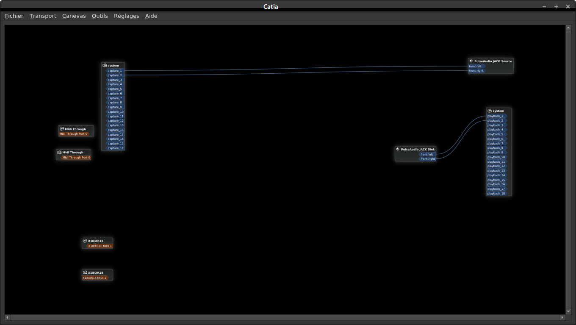Click the playback_15 port
Image resolution: width=576 pixels, height=325 pixels.
(x=497, y=180)
